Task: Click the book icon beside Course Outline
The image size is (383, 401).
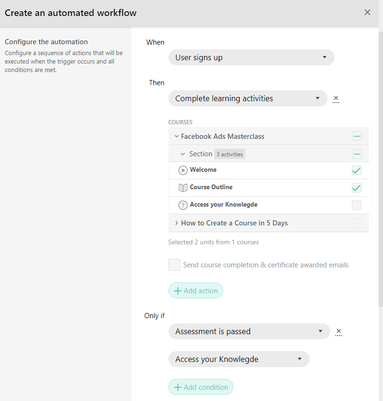Action: click(183, 188)
